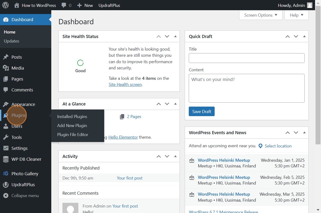Screen dimensions: 321x213
Task: Click the Posts pin icon
Action: (x=6, y=57)
